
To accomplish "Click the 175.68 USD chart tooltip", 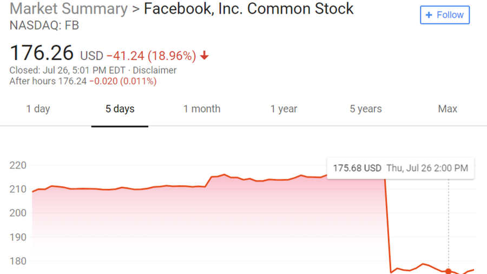I will [400, 168].
